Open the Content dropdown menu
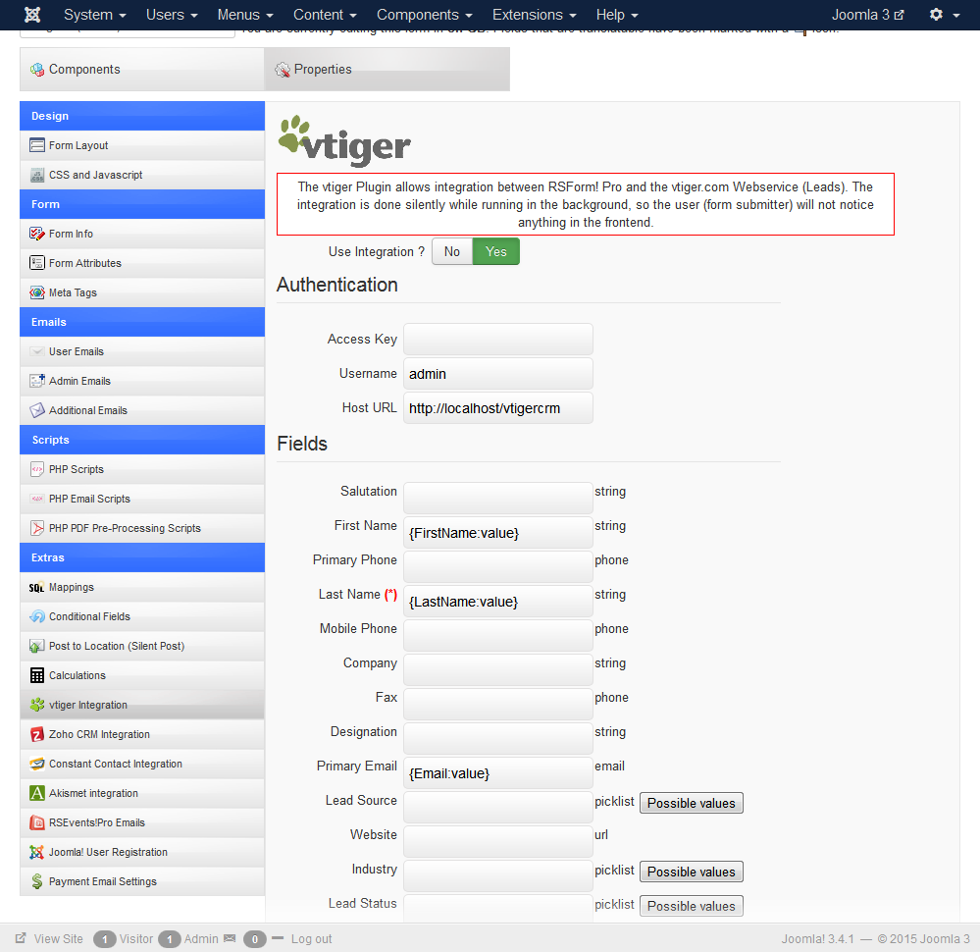 325,15
